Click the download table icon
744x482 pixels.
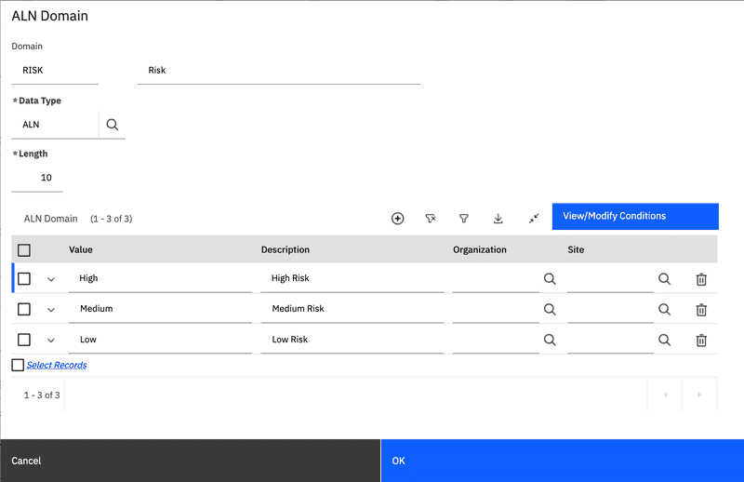[498, 218]
